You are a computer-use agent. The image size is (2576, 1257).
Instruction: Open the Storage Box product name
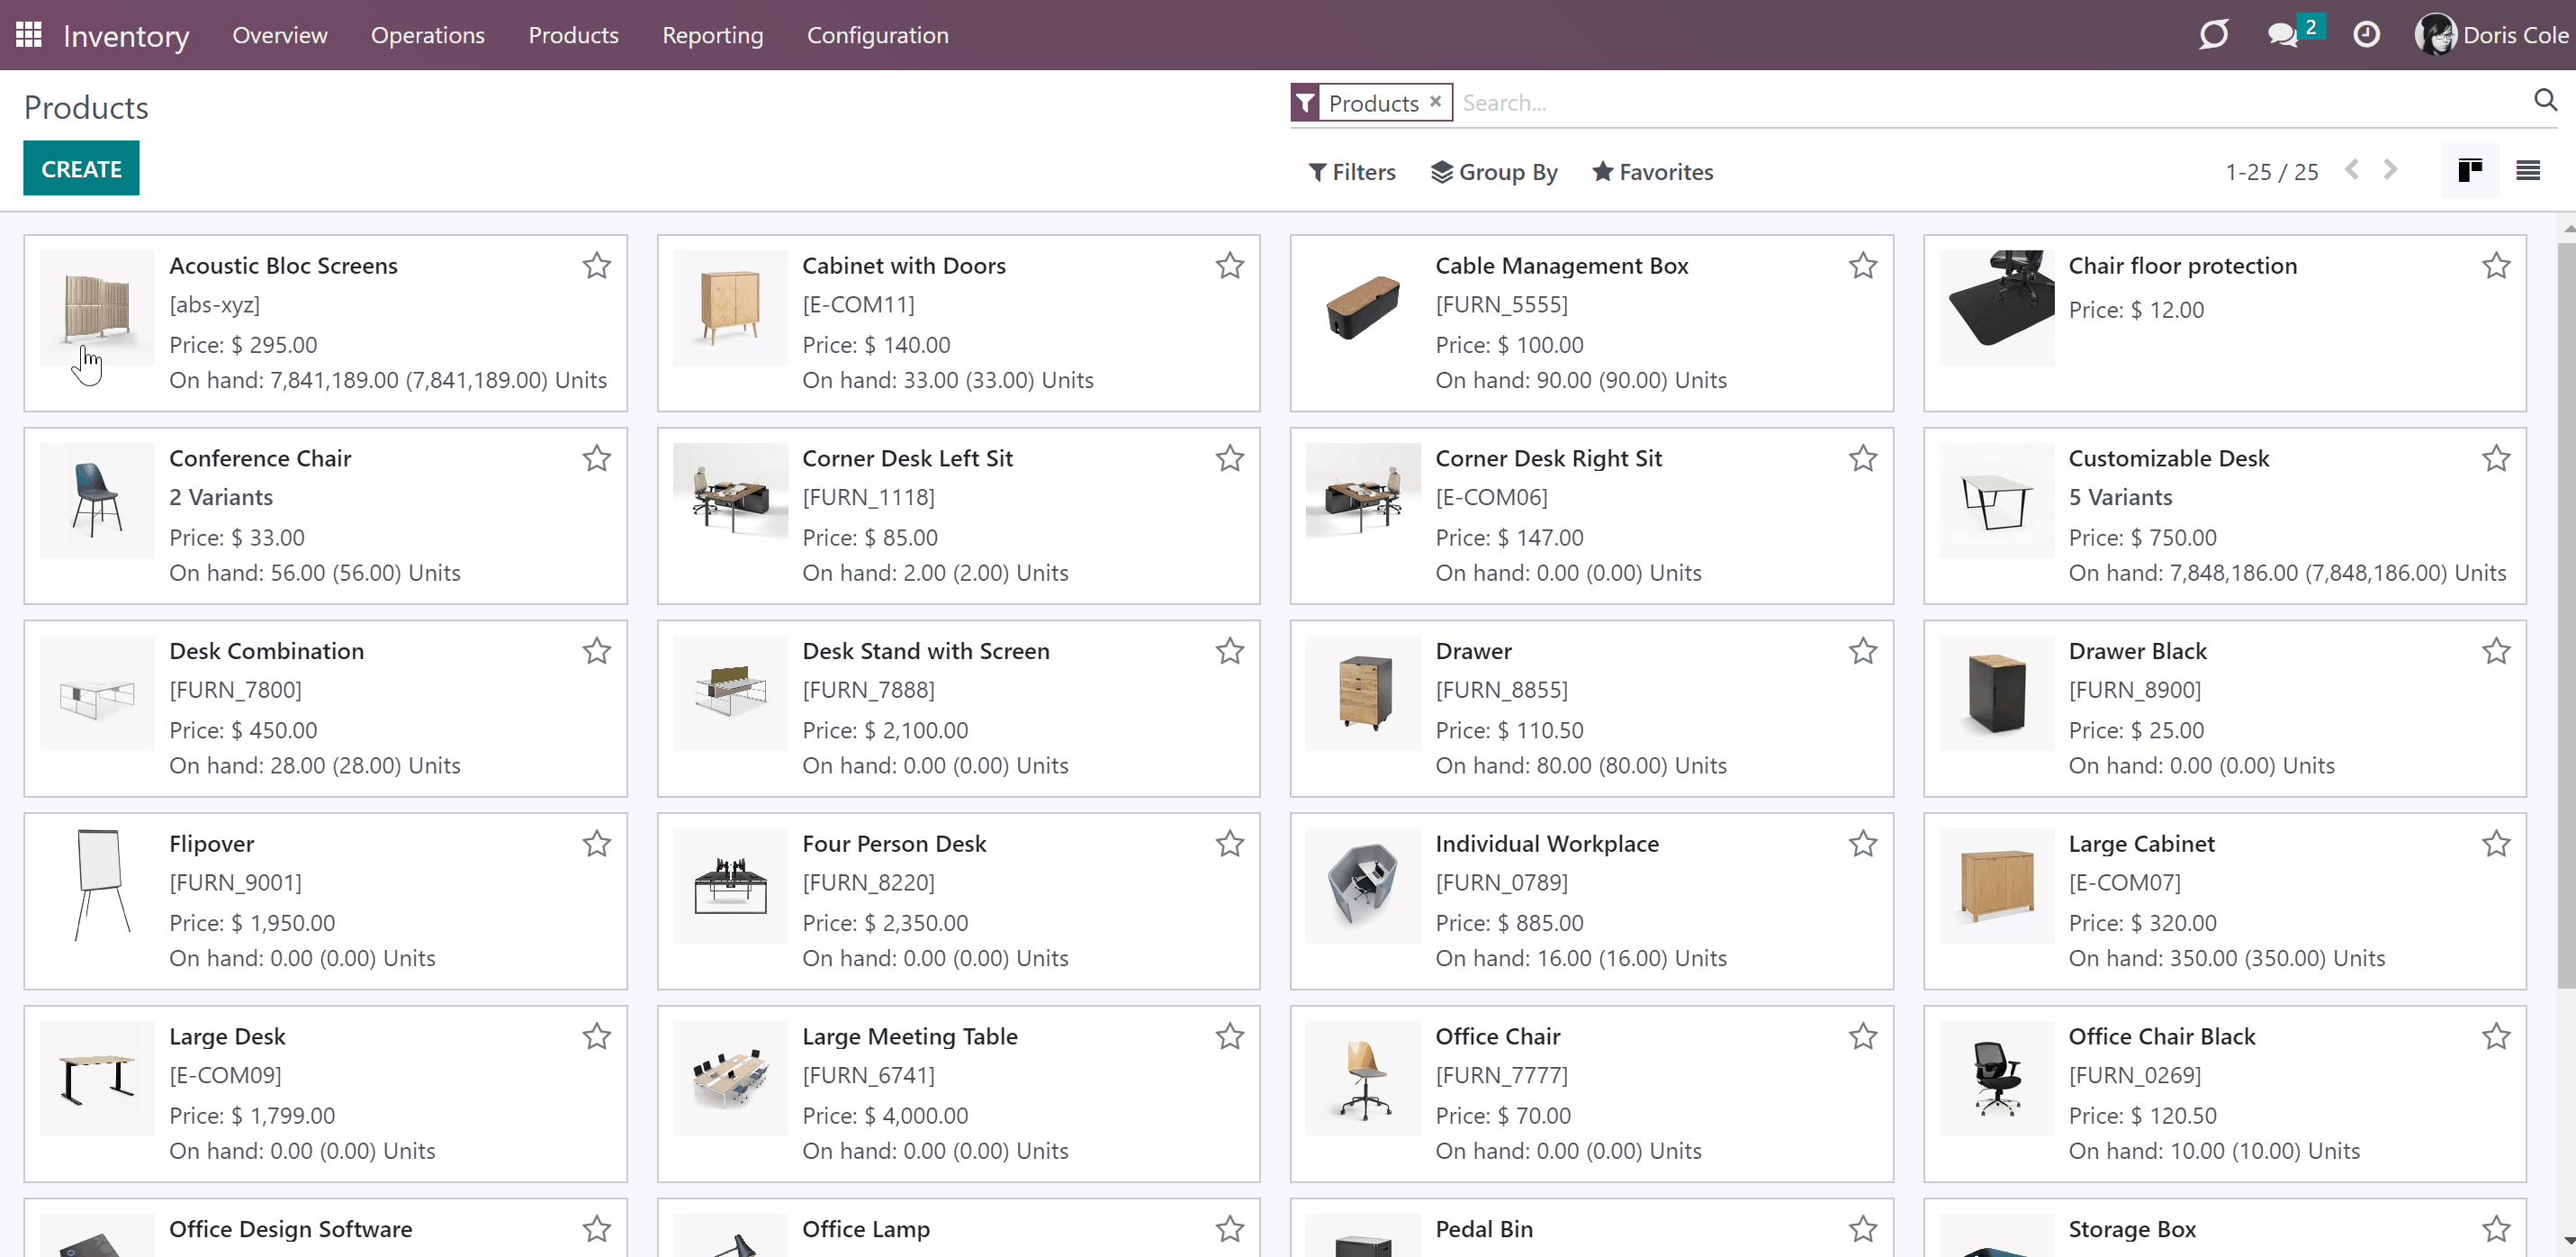(x=2132, y=1229)
